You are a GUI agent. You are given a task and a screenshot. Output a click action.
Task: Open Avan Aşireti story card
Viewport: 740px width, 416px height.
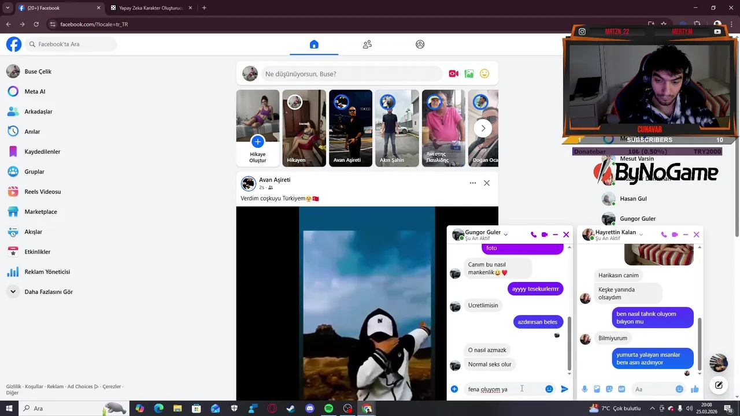pos(350,128)
